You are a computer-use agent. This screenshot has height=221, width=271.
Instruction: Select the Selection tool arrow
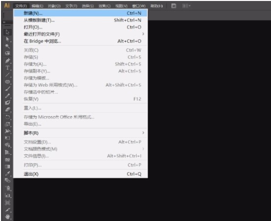click(x=7, y=32)
